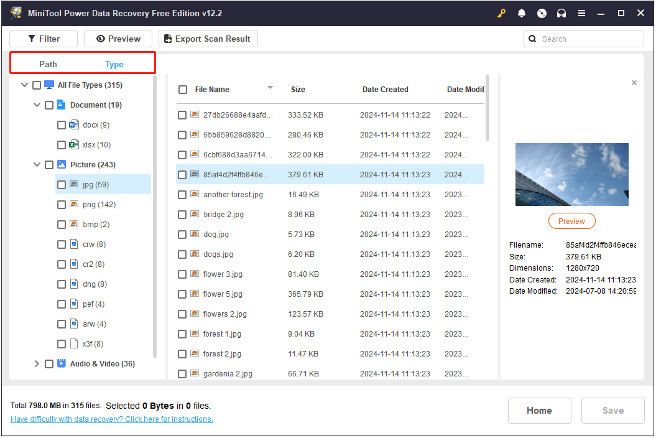
Task: Click the MiniTool app logo icon
Action: (16, 13)
